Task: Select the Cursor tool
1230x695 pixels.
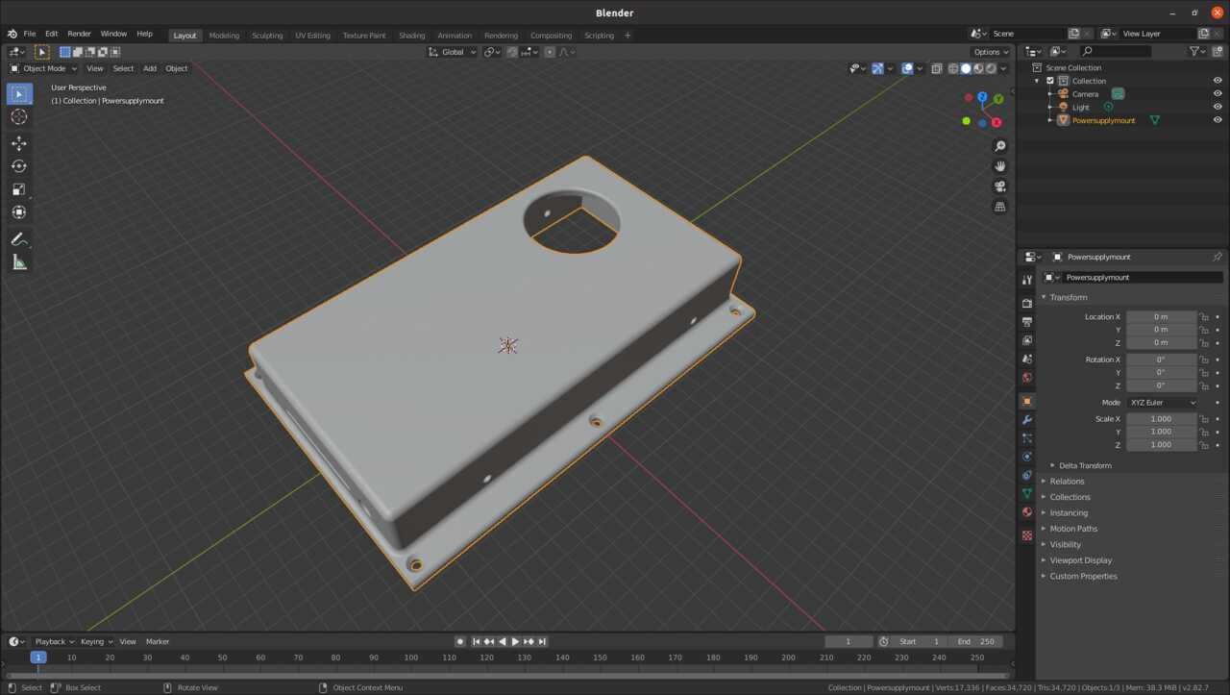Action: pos(19,116)
